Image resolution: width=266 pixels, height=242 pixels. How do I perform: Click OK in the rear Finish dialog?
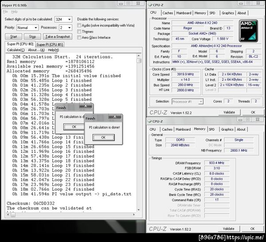click(74, 127)
